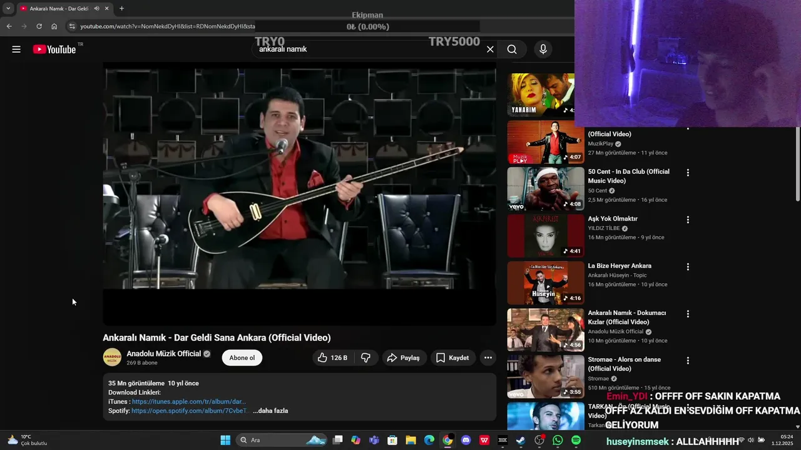Open Windows Start menu
Viewport: 801px width, 450px height.
225,440
